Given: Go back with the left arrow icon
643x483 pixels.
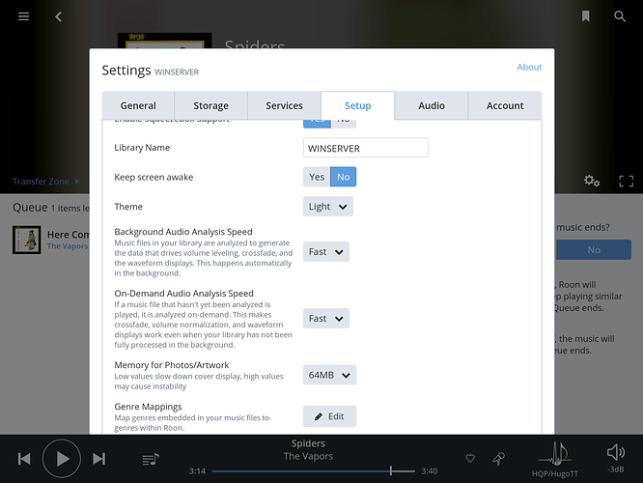Looking at the screenshot, I should [58, 16].
